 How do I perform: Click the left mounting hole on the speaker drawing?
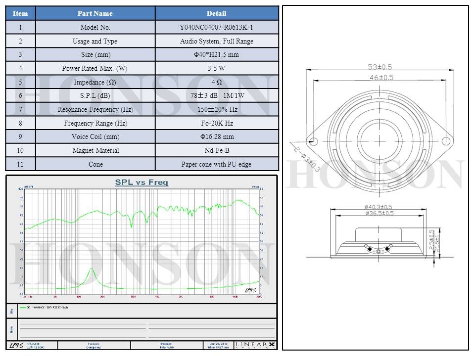(x=314, y=142)
